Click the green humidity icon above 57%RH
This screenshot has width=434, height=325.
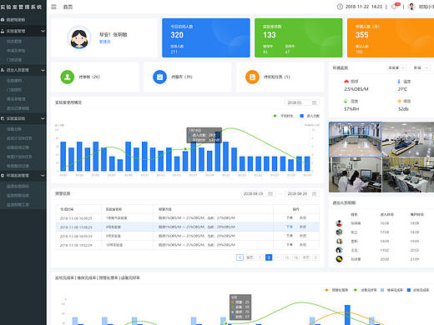[x=346, y=101]
